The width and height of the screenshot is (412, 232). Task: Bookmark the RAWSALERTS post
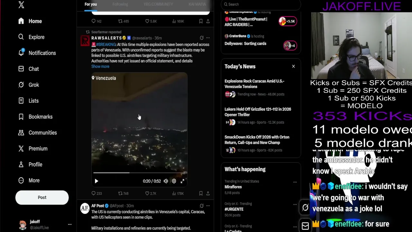[x=201, y=193]
